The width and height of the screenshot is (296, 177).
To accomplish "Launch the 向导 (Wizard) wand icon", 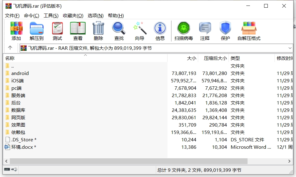I will pyautogui.click(x=140, y=31).
